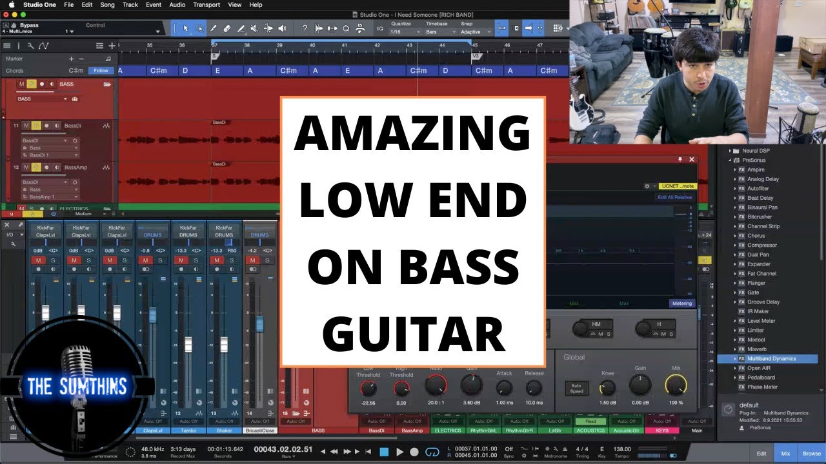Image resolution: width=826 pixels, height=464 pixels.
Task: Click the wrench options icon above tracks
Action: pyautogui.click(x=31, y=46)
